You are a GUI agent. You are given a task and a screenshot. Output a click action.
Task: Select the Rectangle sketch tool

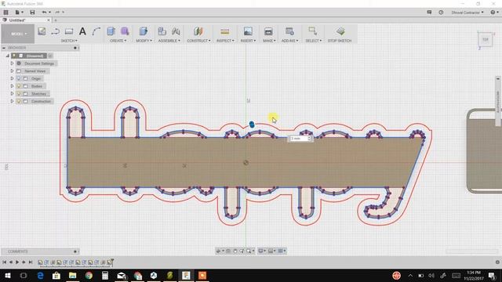point(69,31)
